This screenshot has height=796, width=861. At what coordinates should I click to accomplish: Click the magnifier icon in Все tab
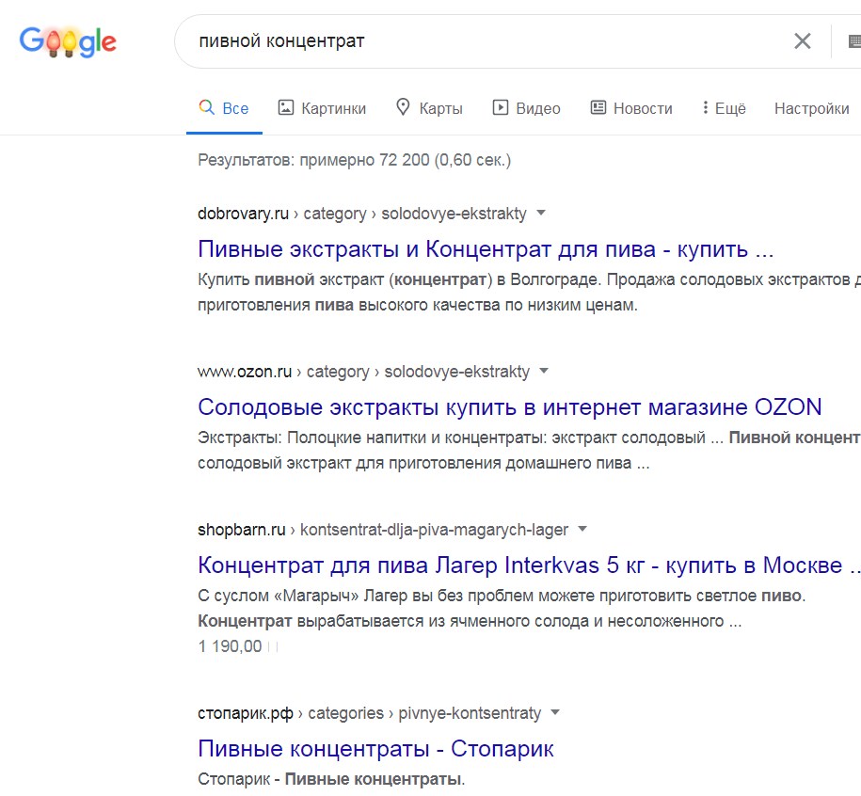click(206, 107)
